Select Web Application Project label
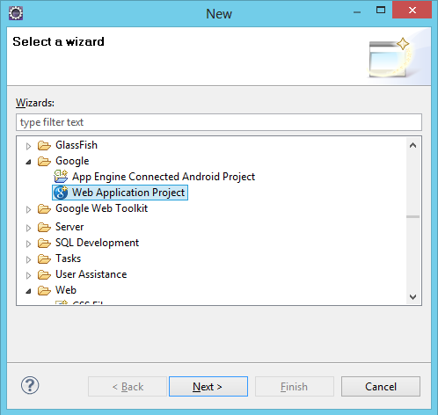 128,193
